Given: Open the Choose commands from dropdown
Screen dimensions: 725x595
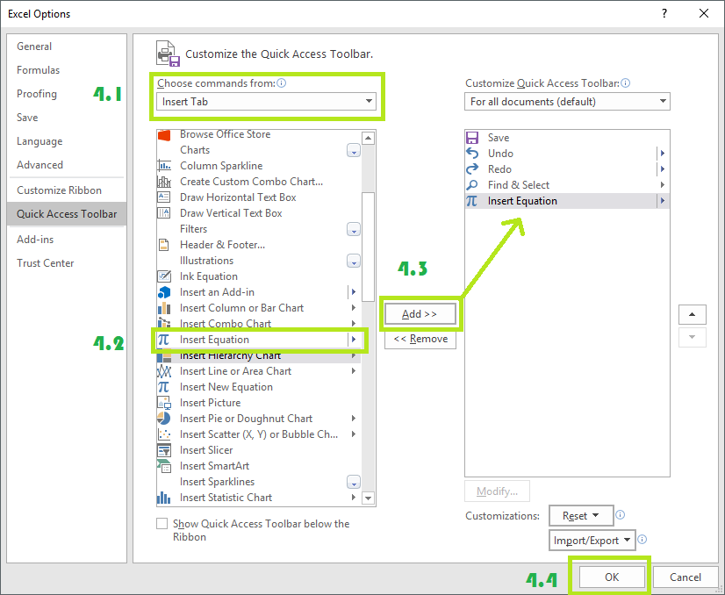Looking at the screenshot, I should coord(266,101).
